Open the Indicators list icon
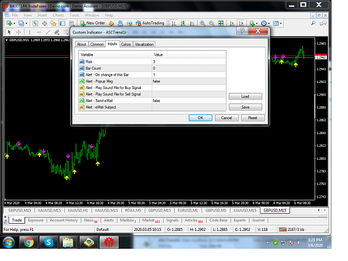Image resolution: width=348 pixels, height=261 pixels. point(252,23)
